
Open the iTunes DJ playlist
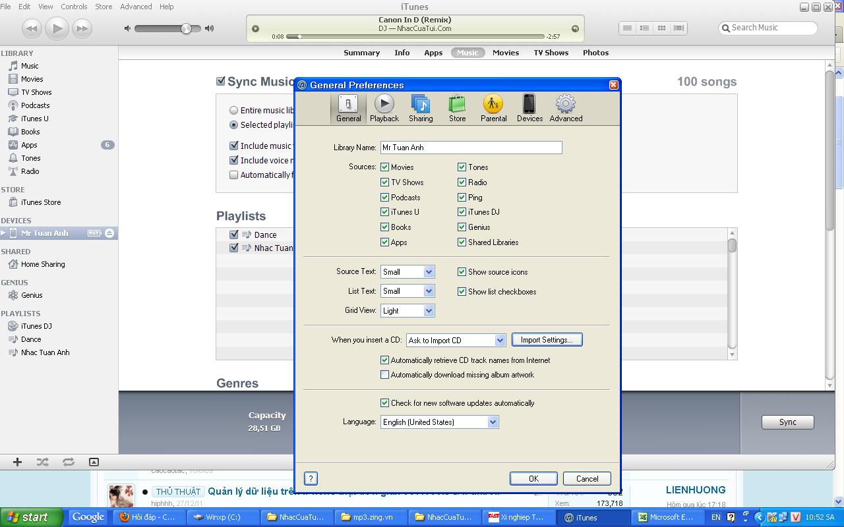click(36, 326)
